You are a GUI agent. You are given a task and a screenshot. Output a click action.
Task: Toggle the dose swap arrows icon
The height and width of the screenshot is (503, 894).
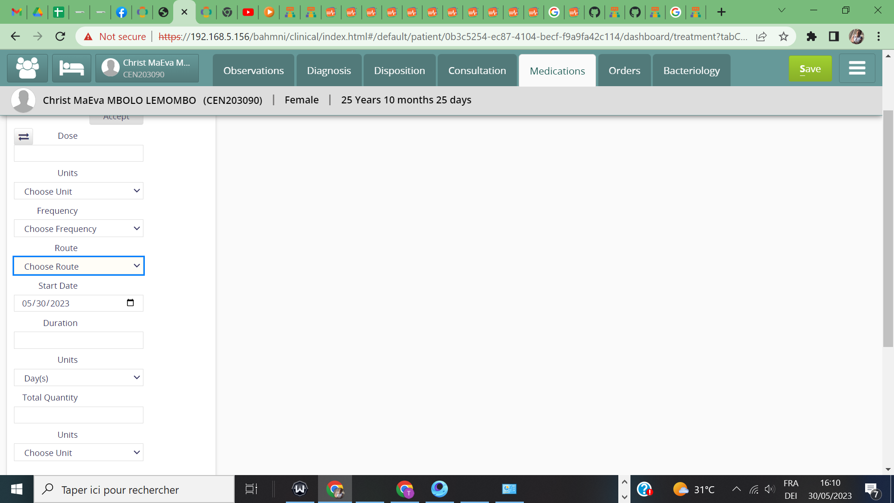click(24, 136)
